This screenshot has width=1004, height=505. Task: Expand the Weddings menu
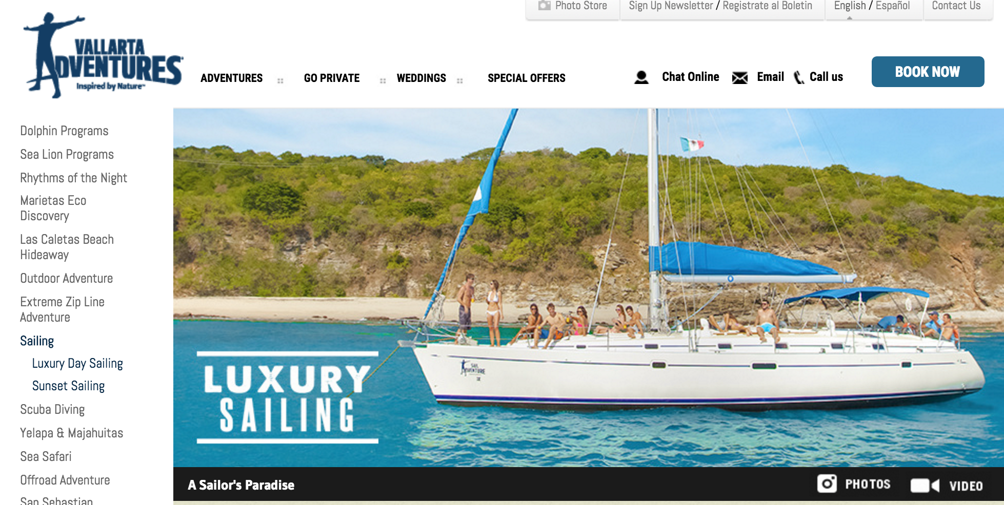pyautogui.click(x=421, y=78)
